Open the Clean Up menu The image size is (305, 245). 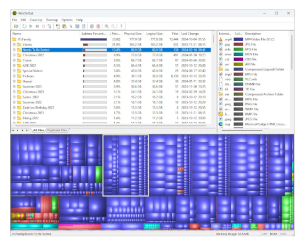36,20
